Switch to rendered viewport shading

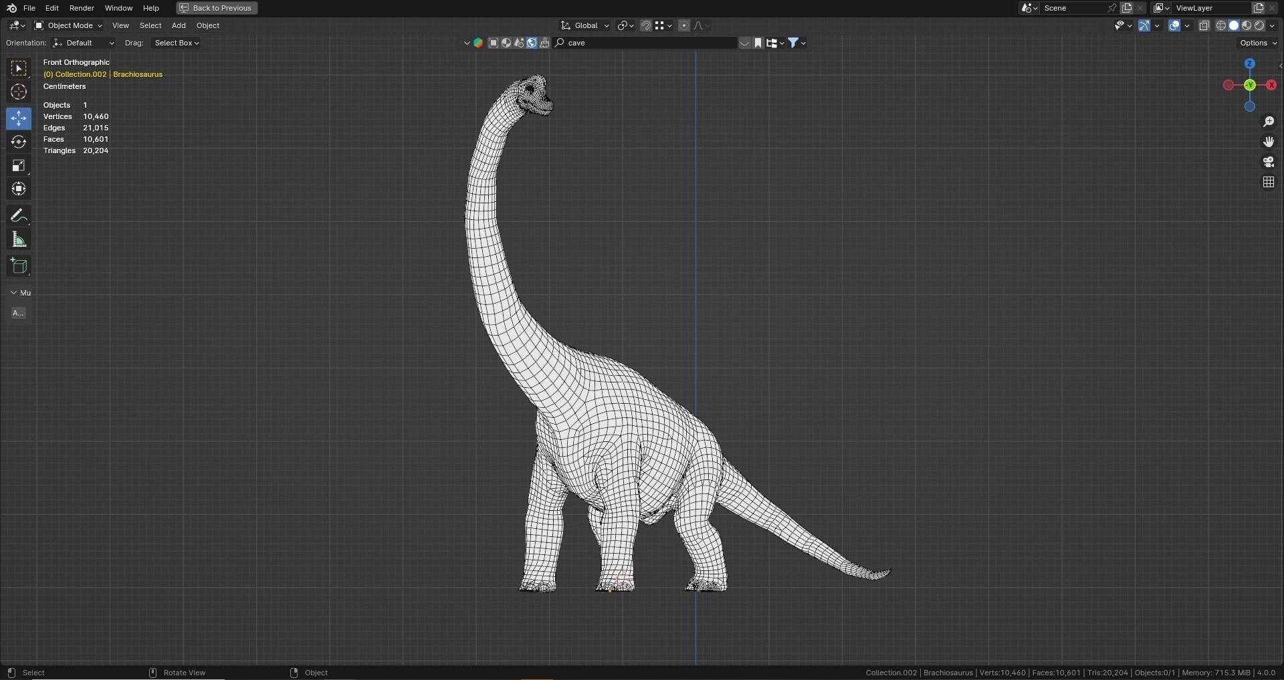pos(1259,25)
